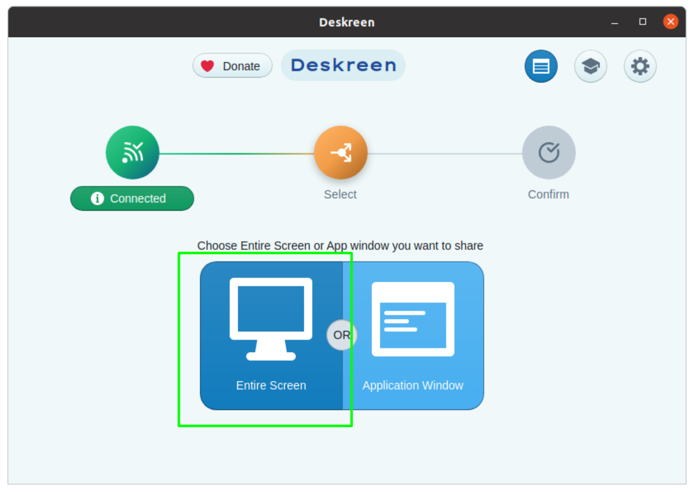This screenshot has width=694, height=492.
Task: Click the Confirm step label
Action: pyautogui.click(x=548, y=194)
